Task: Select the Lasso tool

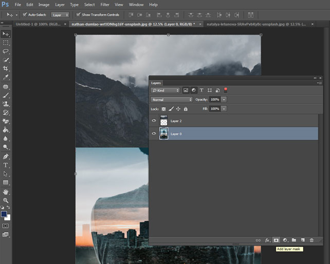Action: tap(6, 51)
